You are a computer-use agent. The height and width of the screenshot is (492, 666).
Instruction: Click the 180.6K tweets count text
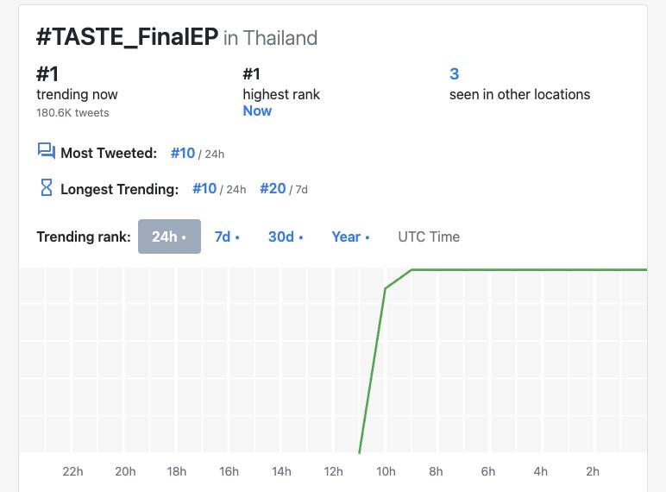point(72,112)
